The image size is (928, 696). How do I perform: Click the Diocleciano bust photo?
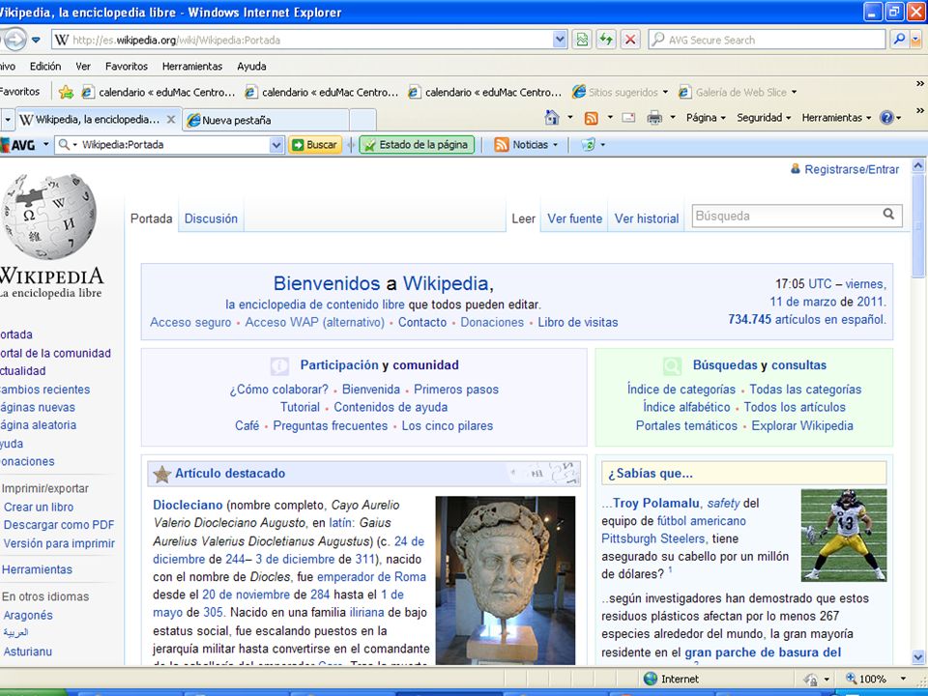point(506,580)
